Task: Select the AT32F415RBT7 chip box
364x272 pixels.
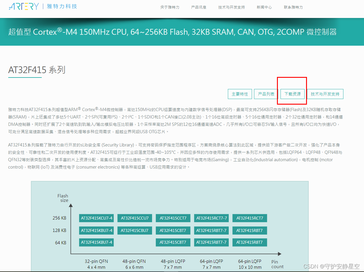Action: pyautogui.click(x=250, y=230)
